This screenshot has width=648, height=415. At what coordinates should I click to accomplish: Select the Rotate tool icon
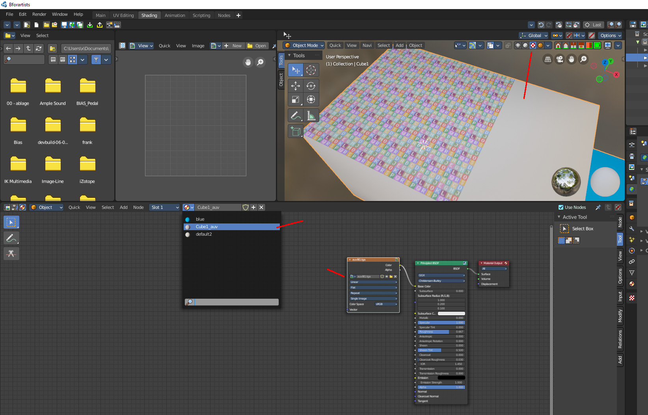[x=311, y=86]
